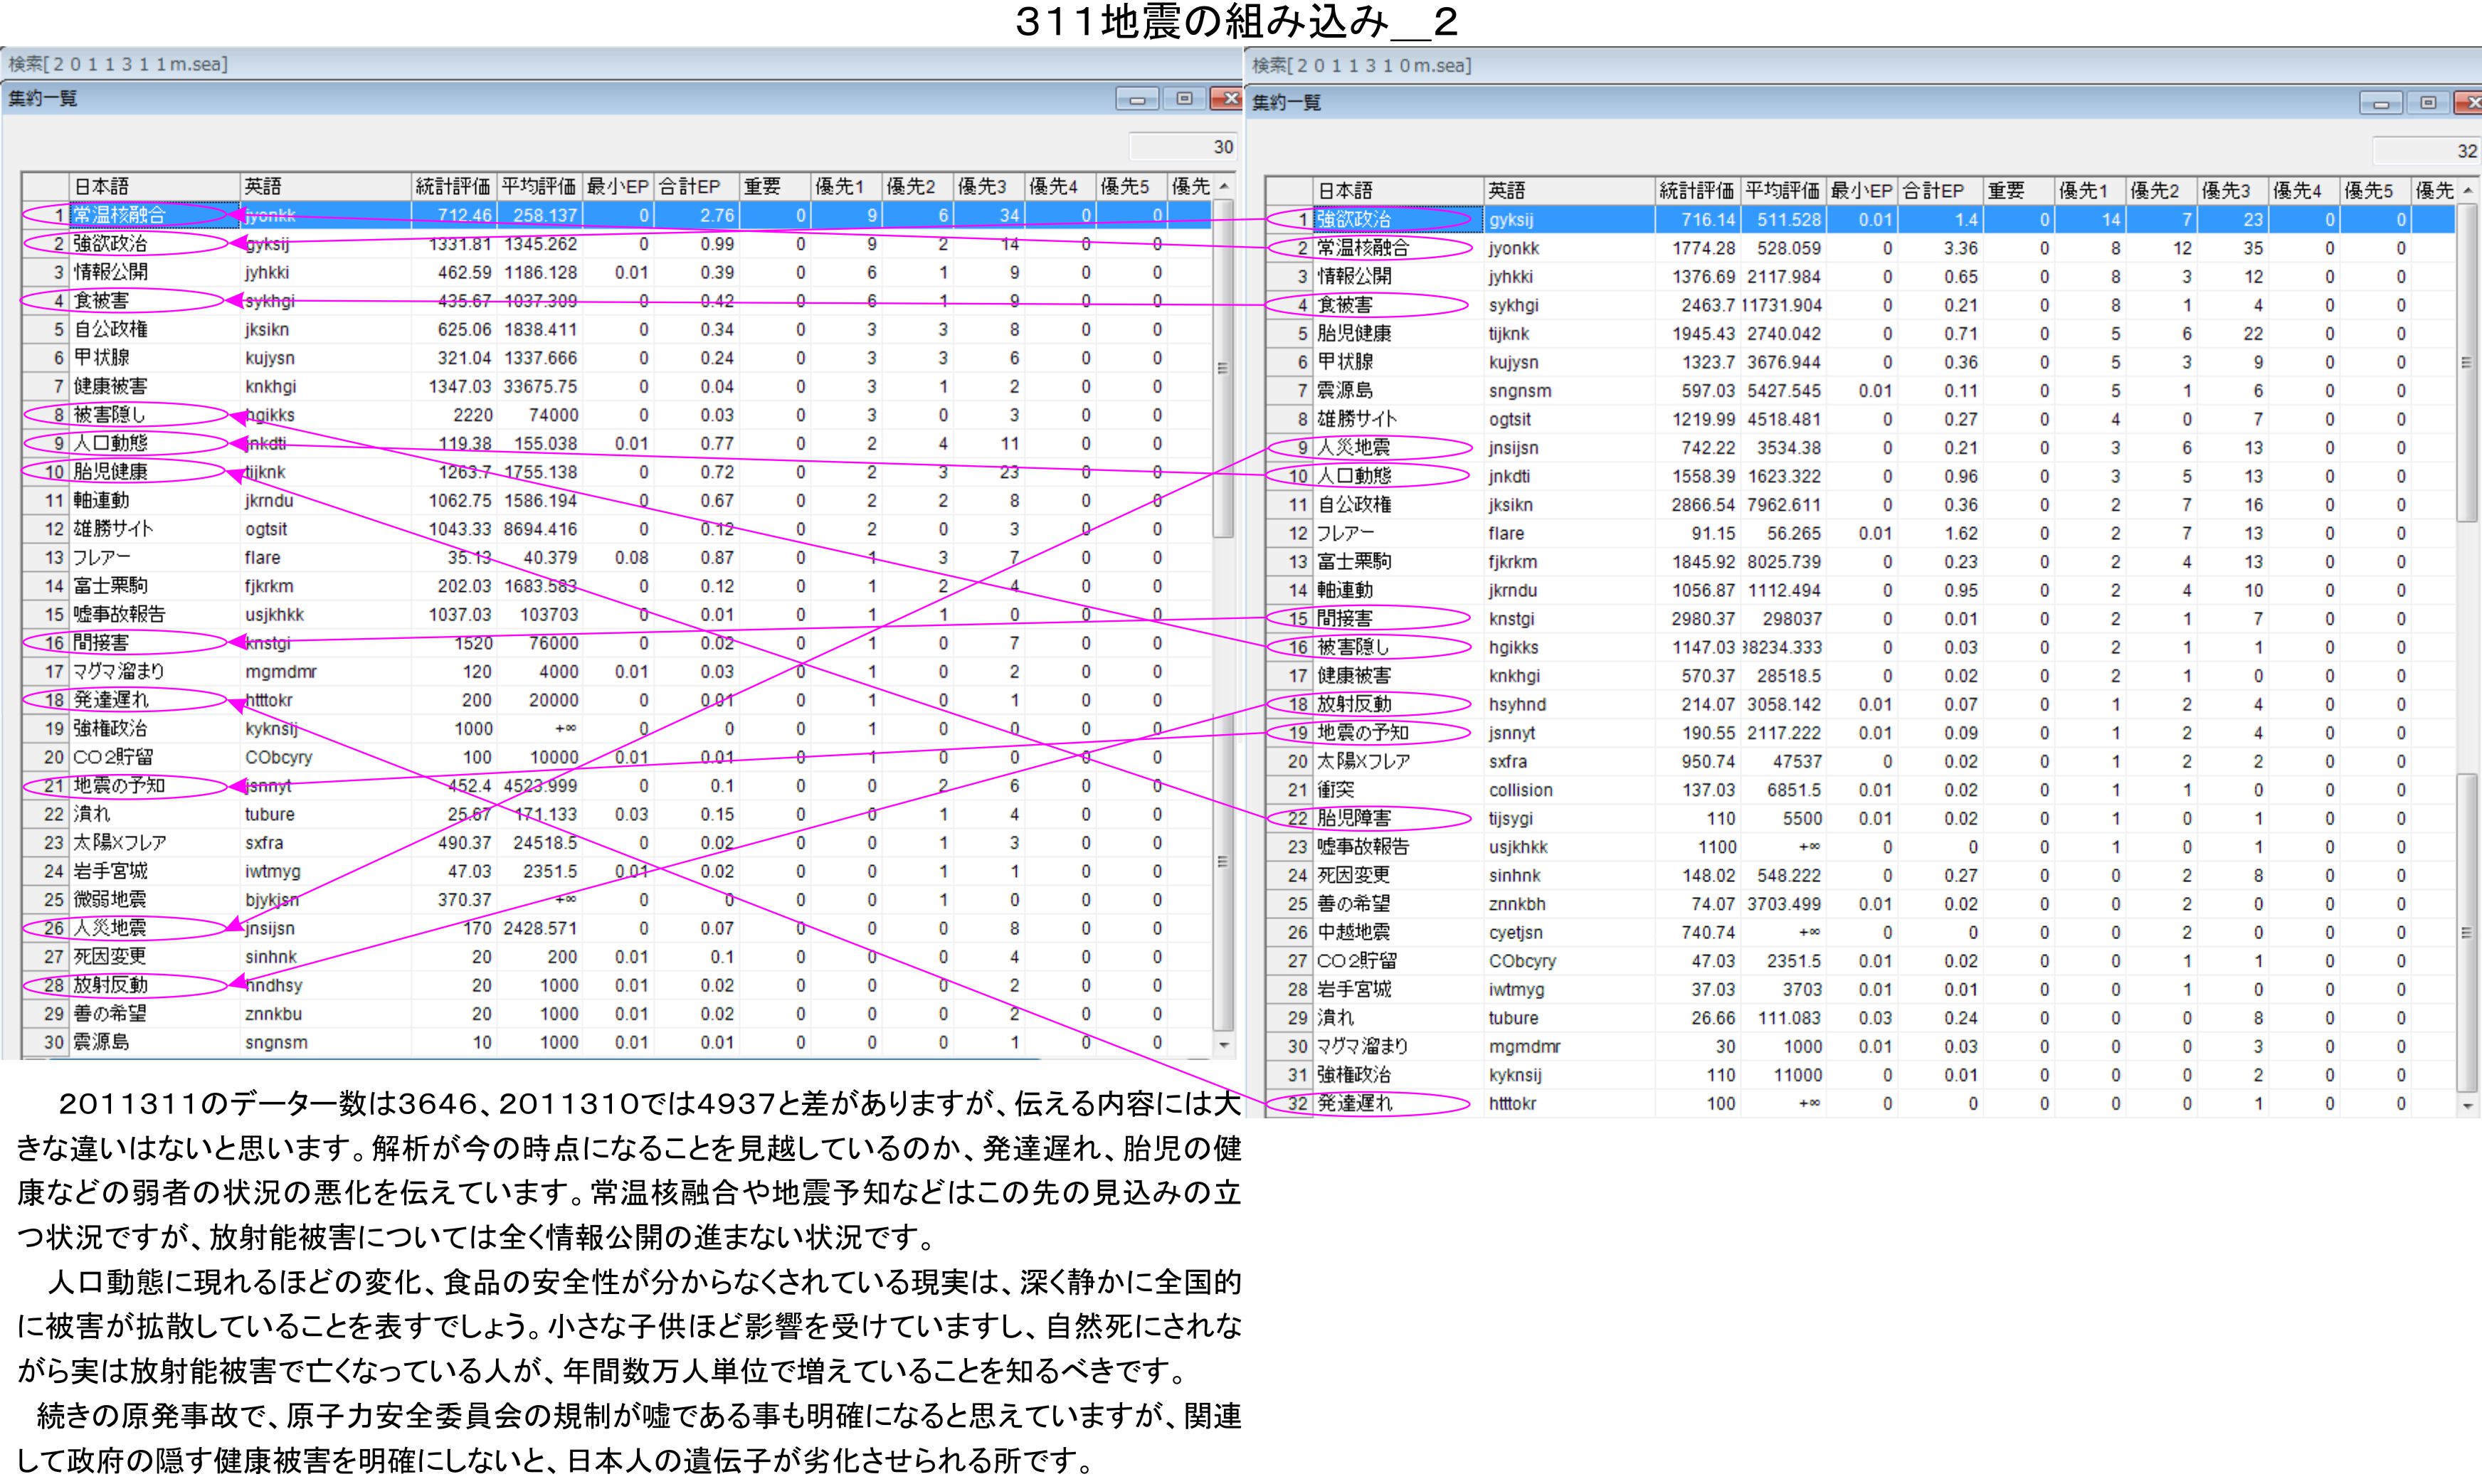Click 合計EP header in right table
The image size is (2482, 1484).
point(1938,191)
